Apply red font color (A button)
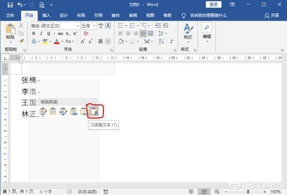 (57, 41)
